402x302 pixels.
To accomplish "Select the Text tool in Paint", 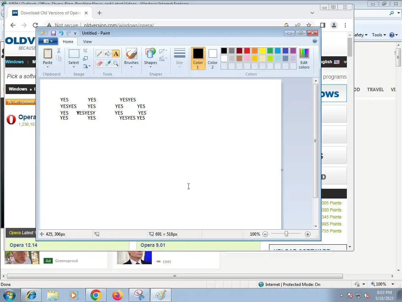I will 116,54.
